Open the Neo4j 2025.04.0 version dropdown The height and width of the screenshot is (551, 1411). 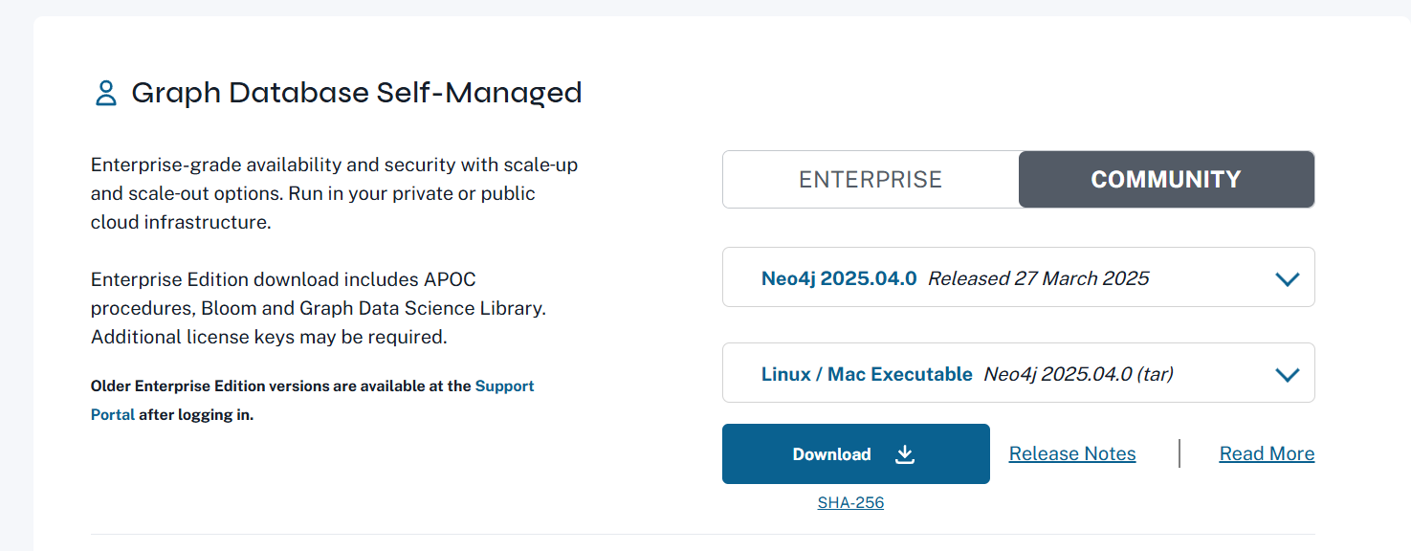click(839, 278)
